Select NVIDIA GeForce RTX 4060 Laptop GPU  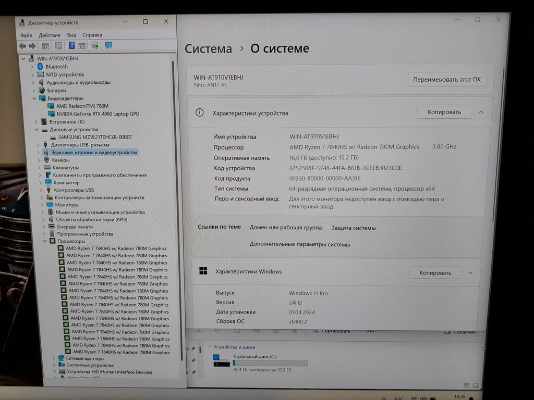tap(98, 114)
